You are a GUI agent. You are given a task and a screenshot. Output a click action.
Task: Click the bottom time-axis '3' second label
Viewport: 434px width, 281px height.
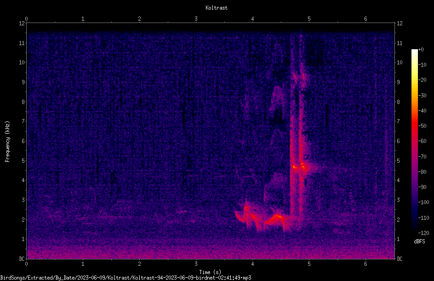point(196,264)
